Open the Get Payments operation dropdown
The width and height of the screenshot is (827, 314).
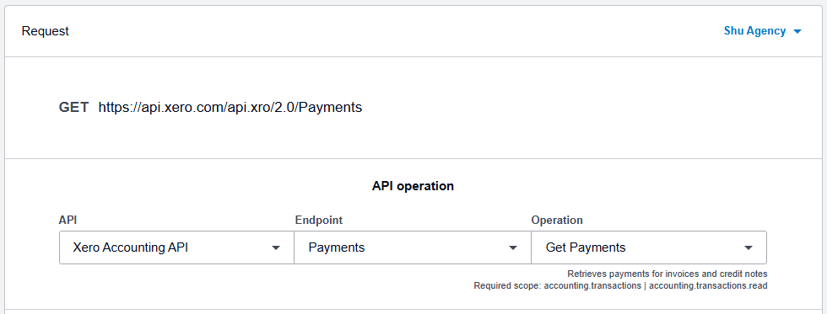point(649,247)
